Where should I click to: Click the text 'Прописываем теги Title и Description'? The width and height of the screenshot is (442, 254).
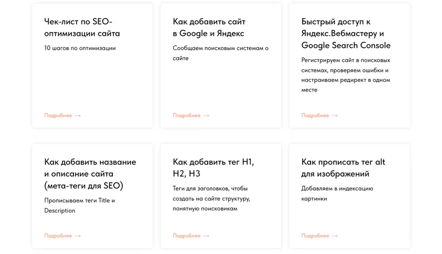click(x=80, y=205)
